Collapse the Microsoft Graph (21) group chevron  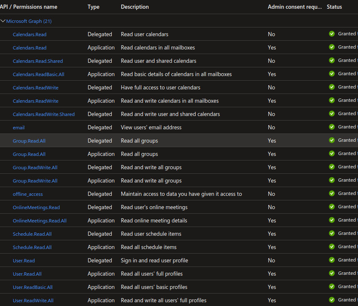[3, 21]
